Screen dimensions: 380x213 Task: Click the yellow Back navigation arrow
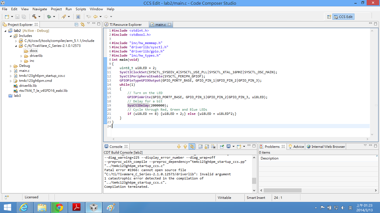pyautogui.click(x=95, y=17)
